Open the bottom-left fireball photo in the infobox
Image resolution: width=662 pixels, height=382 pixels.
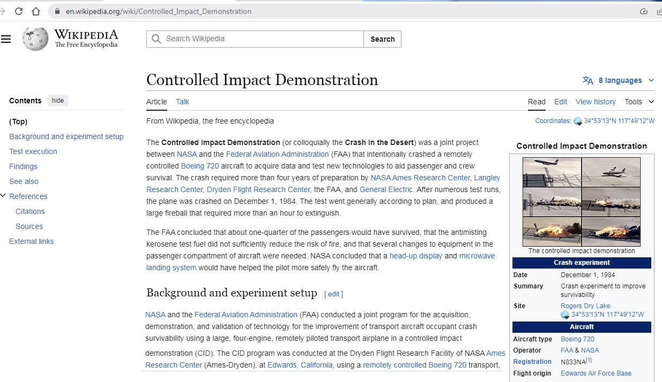[x=552, y=231]
